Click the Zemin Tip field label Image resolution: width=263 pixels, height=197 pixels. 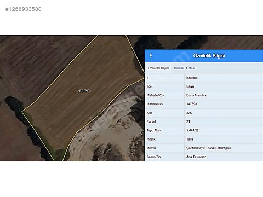[x=153, y=157]
